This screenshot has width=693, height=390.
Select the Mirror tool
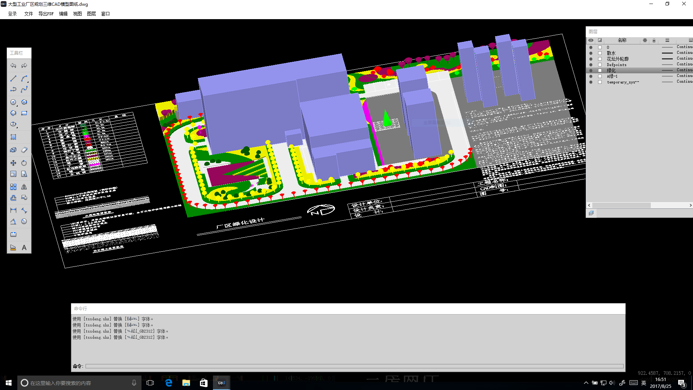(x=24, y=187)
